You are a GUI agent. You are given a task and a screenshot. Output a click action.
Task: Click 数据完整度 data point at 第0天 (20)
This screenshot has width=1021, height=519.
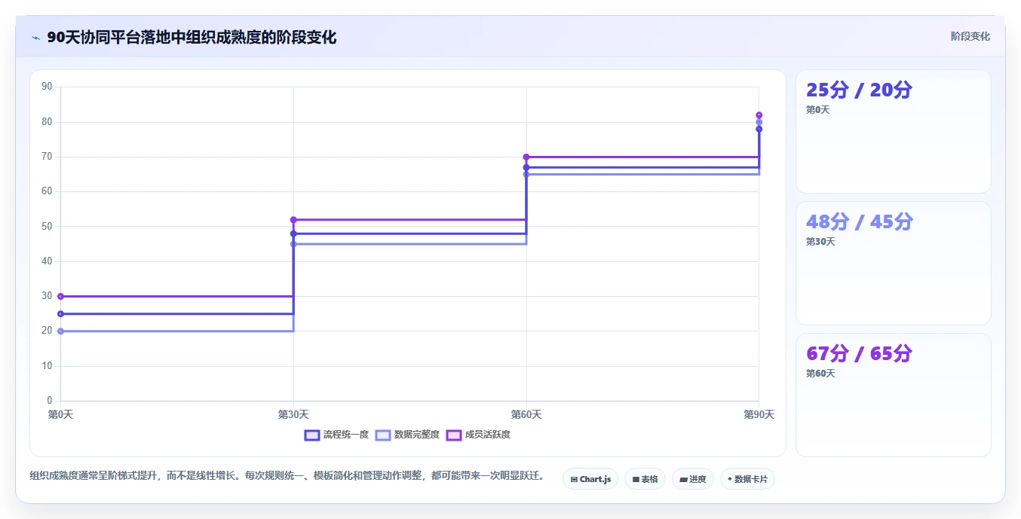point(60,331)
